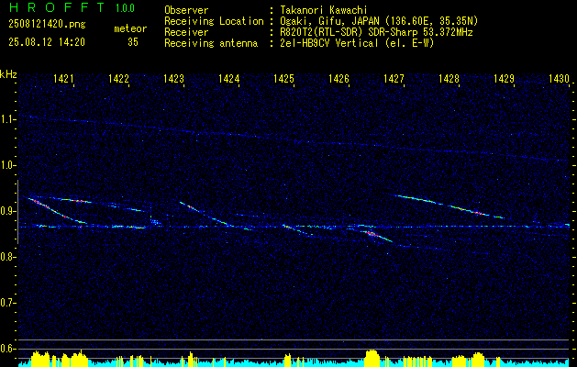Click the 1422 time axis label
Viewport: 577px width, 367px height.
pos(118,78)
